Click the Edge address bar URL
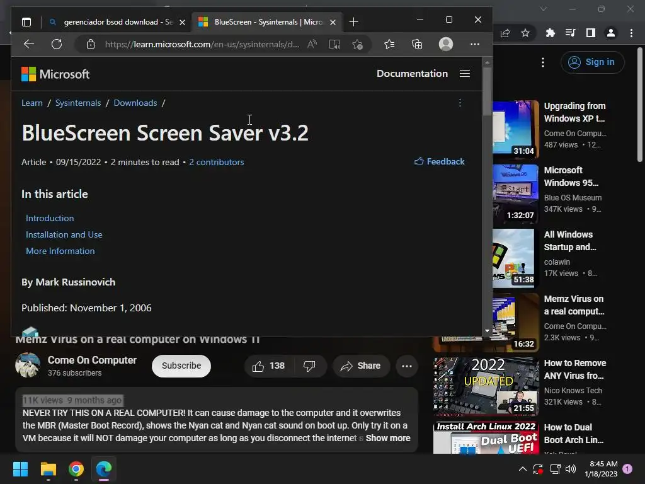The image size is (645, 484). pos(202,44)
